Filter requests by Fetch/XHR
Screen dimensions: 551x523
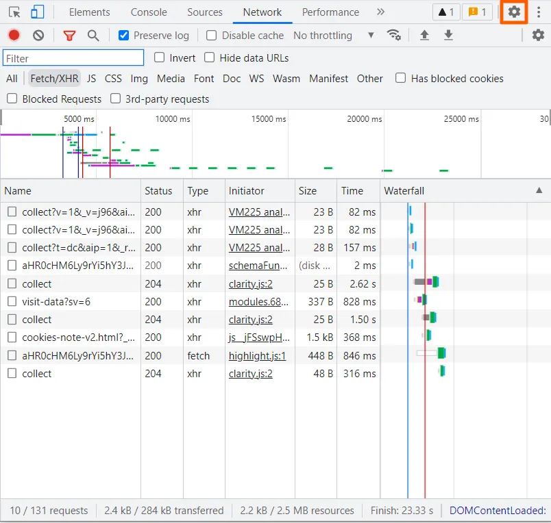point(54,79)
